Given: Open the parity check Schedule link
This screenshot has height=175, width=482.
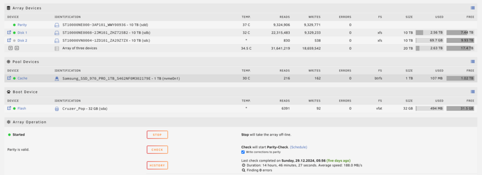Looking at the screenshot, I should [298, 147].
